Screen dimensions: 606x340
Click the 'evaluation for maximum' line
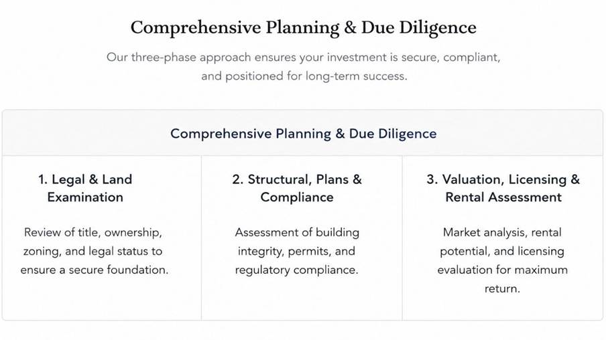point(502,270)
